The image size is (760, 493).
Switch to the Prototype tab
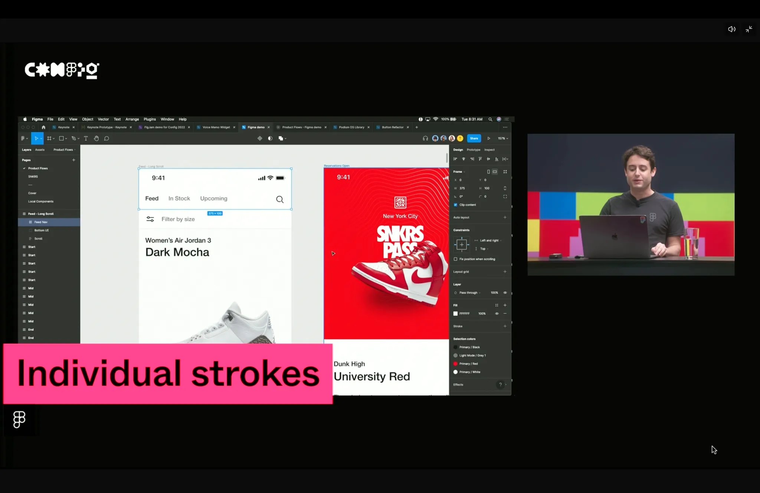[x=473, y=150]
